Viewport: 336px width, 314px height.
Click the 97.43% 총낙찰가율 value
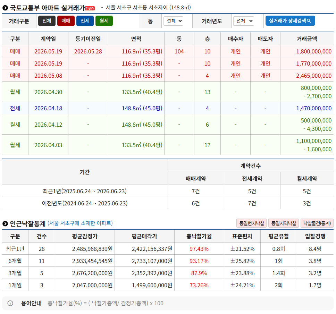[x=199, y=249]
